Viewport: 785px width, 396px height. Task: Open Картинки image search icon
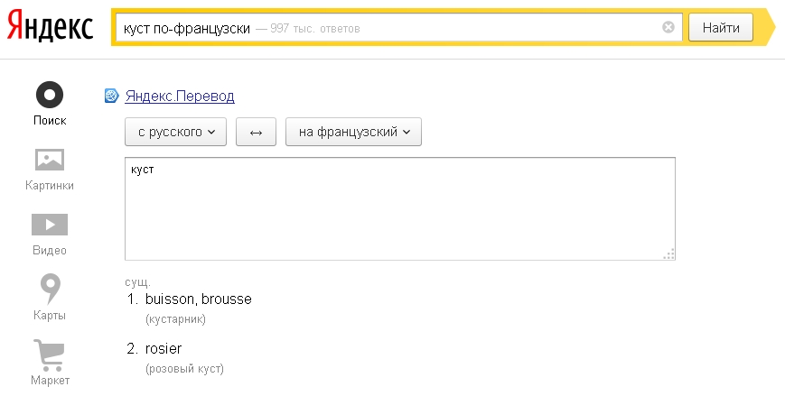[50, 160]
